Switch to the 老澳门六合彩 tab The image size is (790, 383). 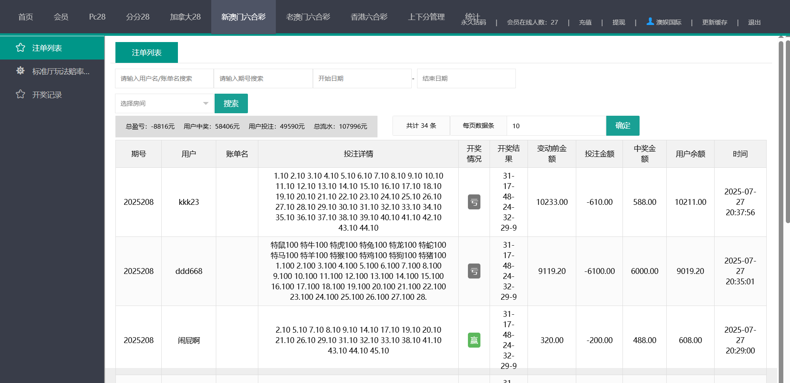[307, 17]
